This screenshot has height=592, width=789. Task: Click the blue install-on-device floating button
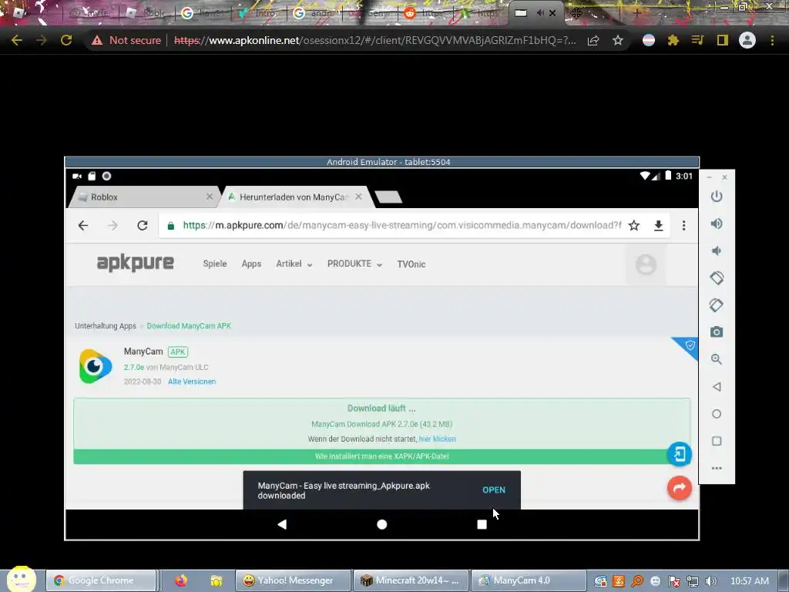pyautogui.click(x=680, y=454)
